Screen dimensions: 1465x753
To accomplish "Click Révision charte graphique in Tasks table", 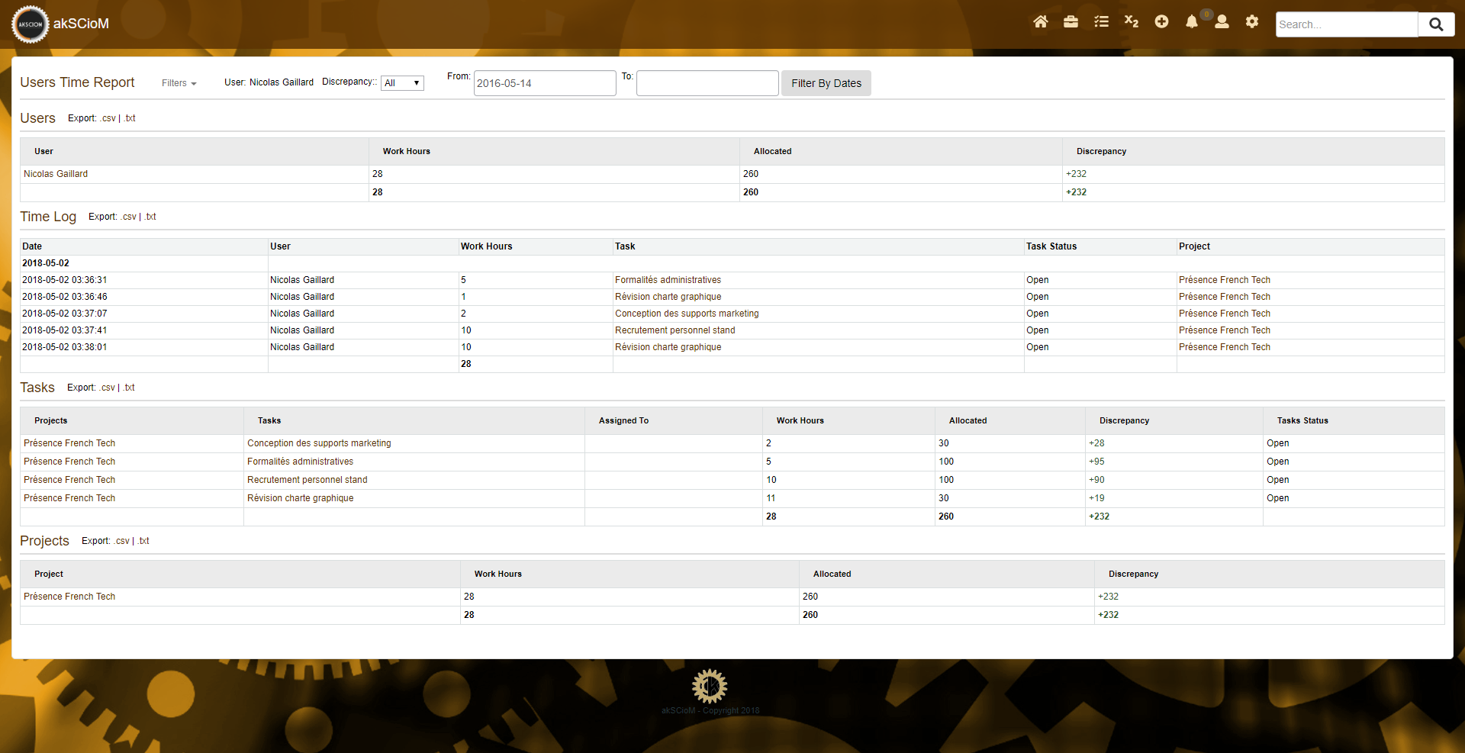I will [x=301, y=498].
